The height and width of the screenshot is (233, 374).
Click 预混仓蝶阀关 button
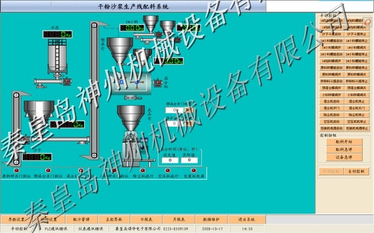357,88
